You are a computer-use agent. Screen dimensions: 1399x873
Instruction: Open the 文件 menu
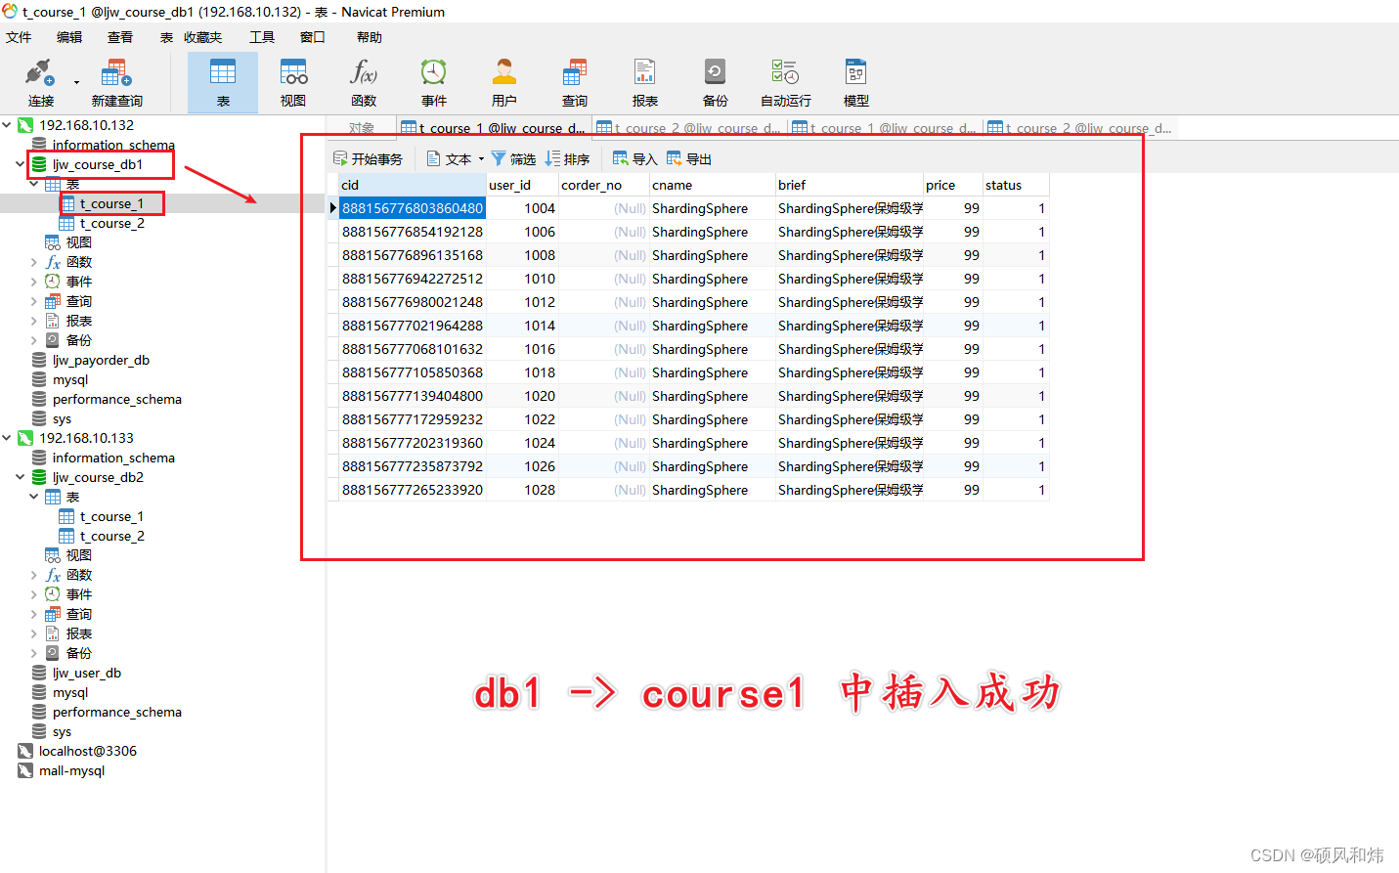coord(19,37)
